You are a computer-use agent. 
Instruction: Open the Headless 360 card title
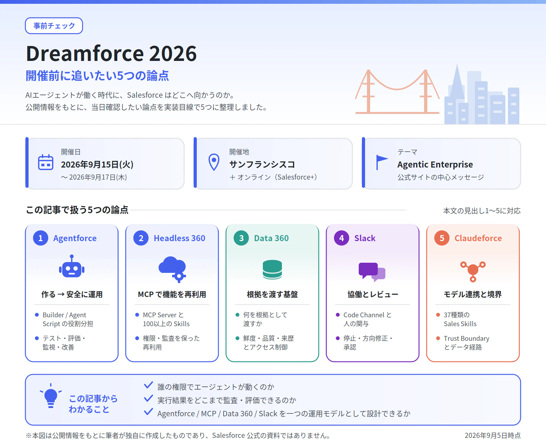(180, 238)
